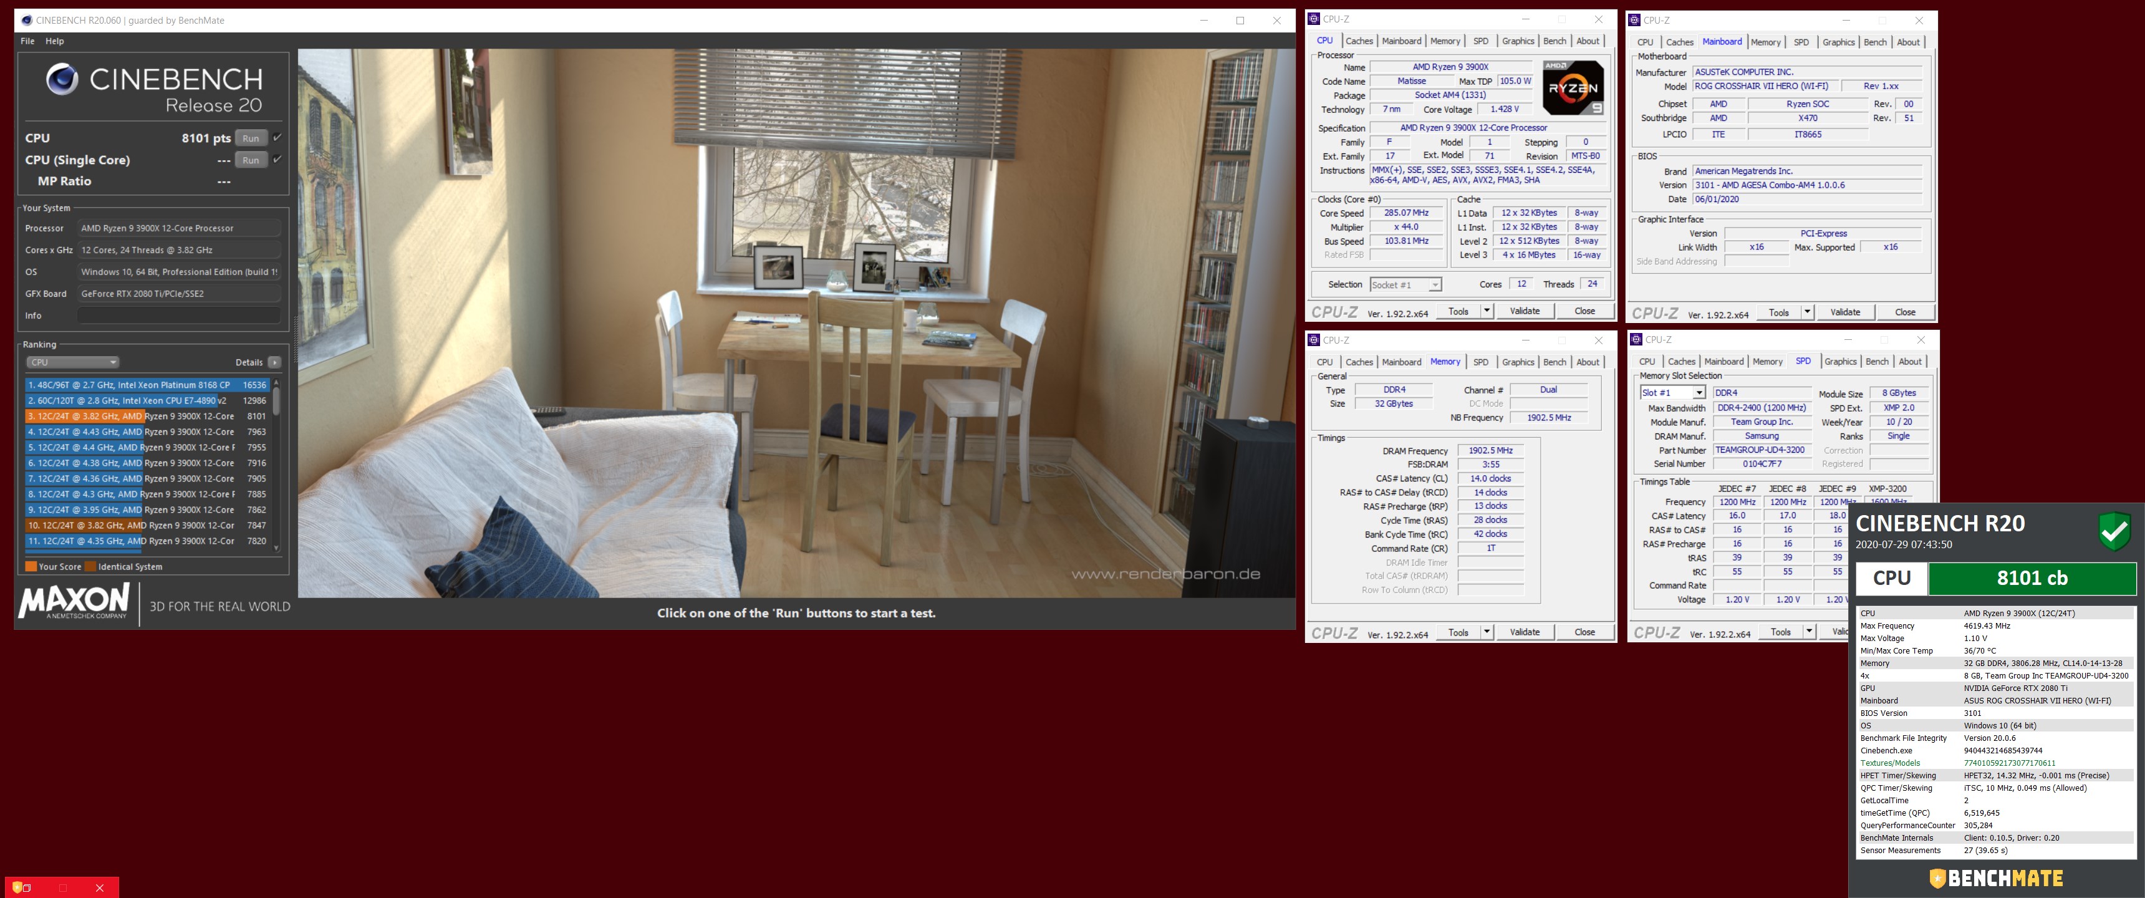Click the empty Info field in Your System
This screenshot has height=898, width=2145.
178,316
